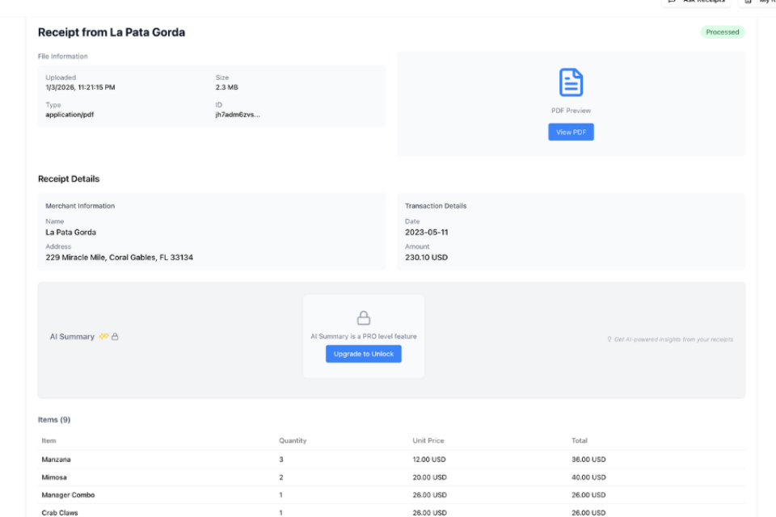Viewport: 776px width, 517px height.
Task: Click the Processed status badge
Action: click(x=722, y=32)
